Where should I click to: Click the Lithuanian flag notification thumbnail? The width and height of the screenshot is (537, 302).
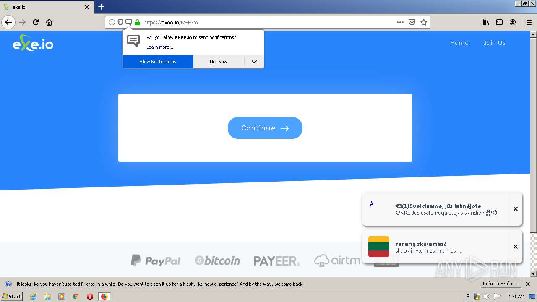coord(379,247)
